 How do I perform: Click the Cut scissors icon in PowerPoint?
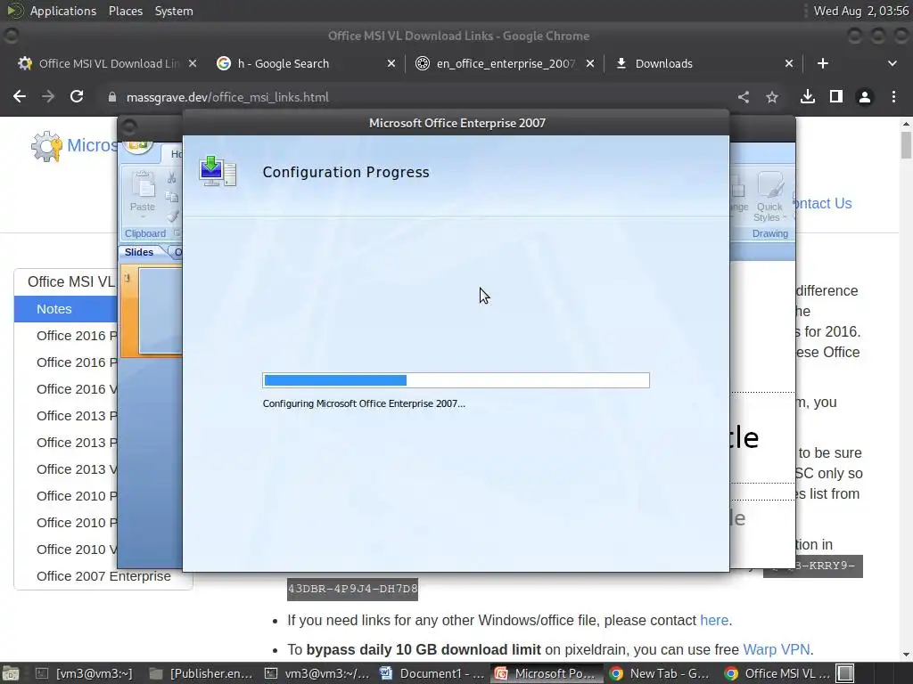pos(172,177)
